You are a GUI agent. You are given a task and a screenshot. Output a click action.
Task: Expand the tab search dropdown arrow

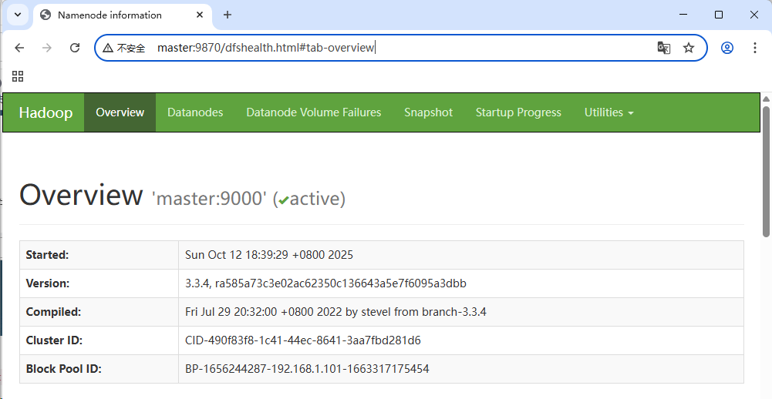pyautogui.click(x=18, y=15)
